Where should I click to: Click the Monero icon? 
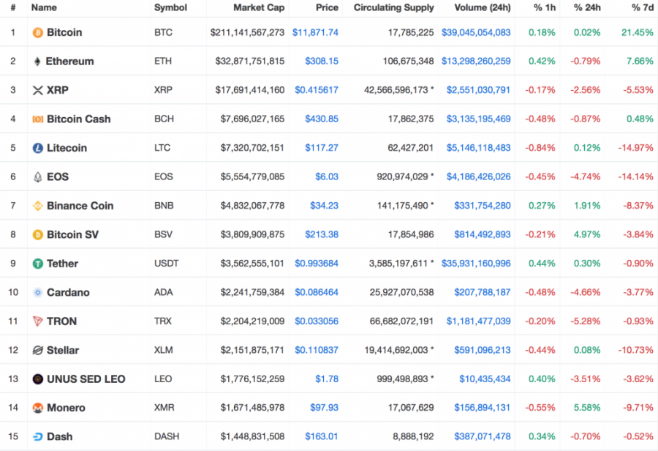[x=38, y=408]
